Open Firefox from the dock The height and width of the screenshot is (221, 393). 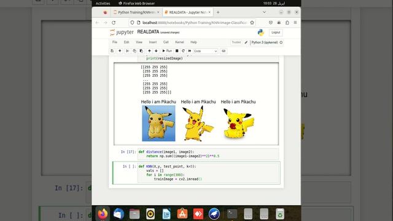[103, 214]
